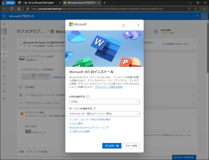Open the shopping cart icon in sidebar
209x160 pixels.
click(4, 84)
